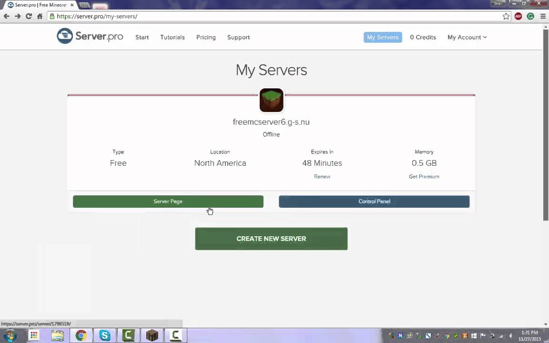Open the Action Center flag icon

[x=483, y=336]
